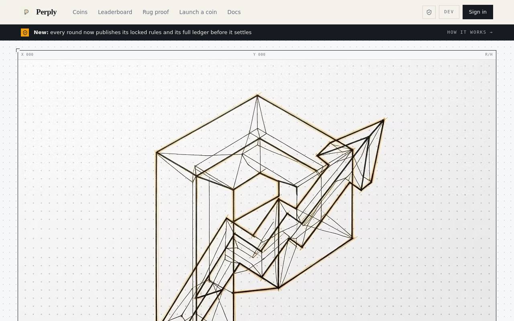Click the announcement text about locked rules
The width and height of the screenshot is (514, 321).
(143, 33)
